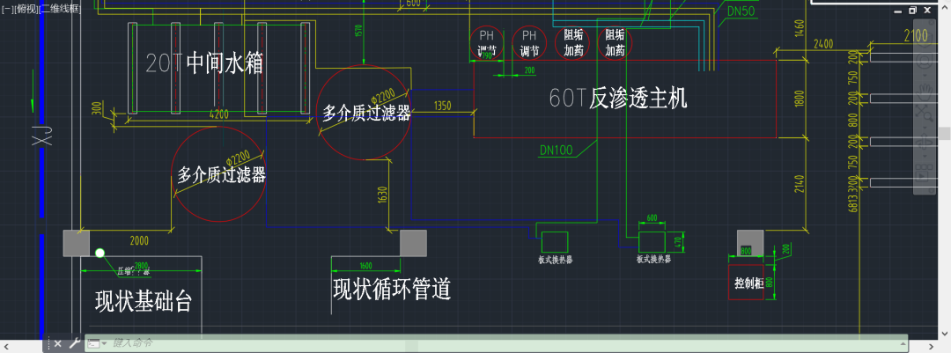Viewport: 951px width, 353px height.
Task: Select the Pan hand tool in navigation bar
Action: click(925, 89)
